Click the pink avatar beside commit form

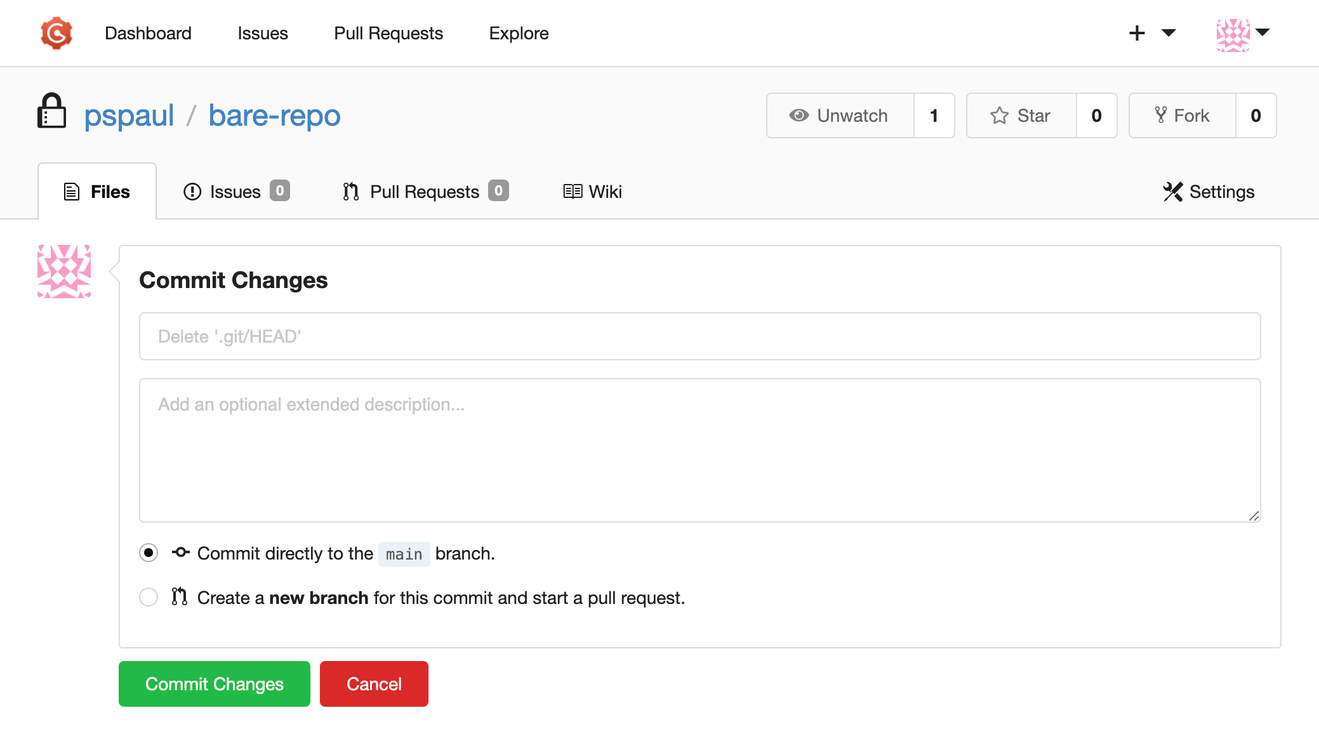click(64, 272)
